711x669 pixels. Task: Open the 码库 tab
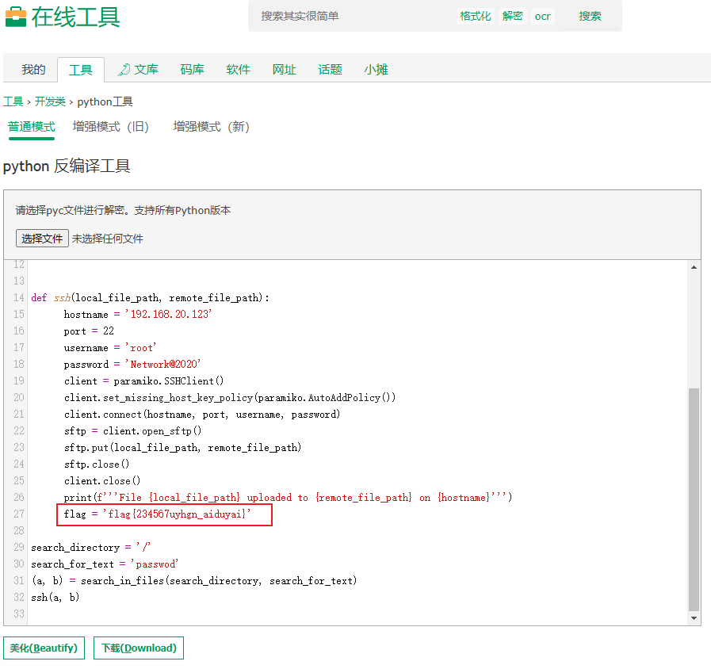[x=193, y=70]
